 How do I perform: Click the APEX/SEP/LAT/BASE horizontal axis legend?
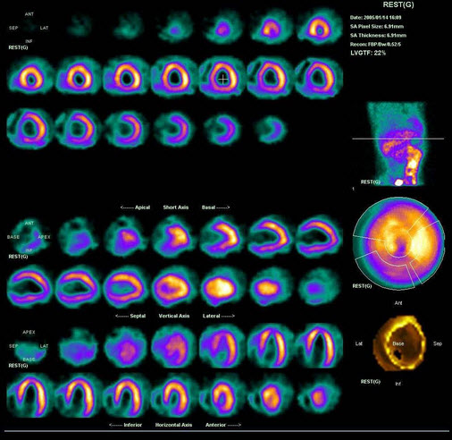(x=29, y=346)
